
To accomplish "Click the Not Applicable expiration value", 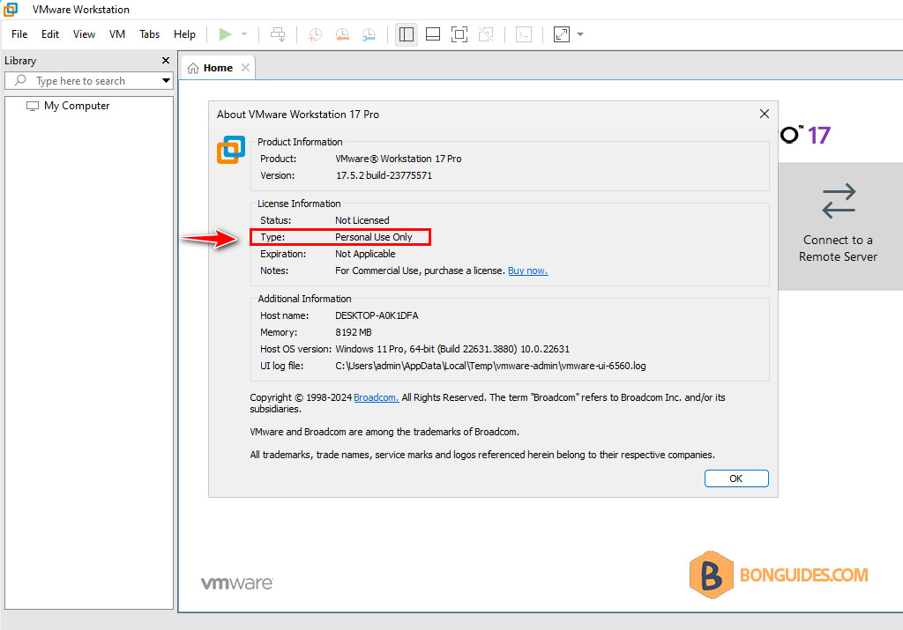I will tap(365, 254).
